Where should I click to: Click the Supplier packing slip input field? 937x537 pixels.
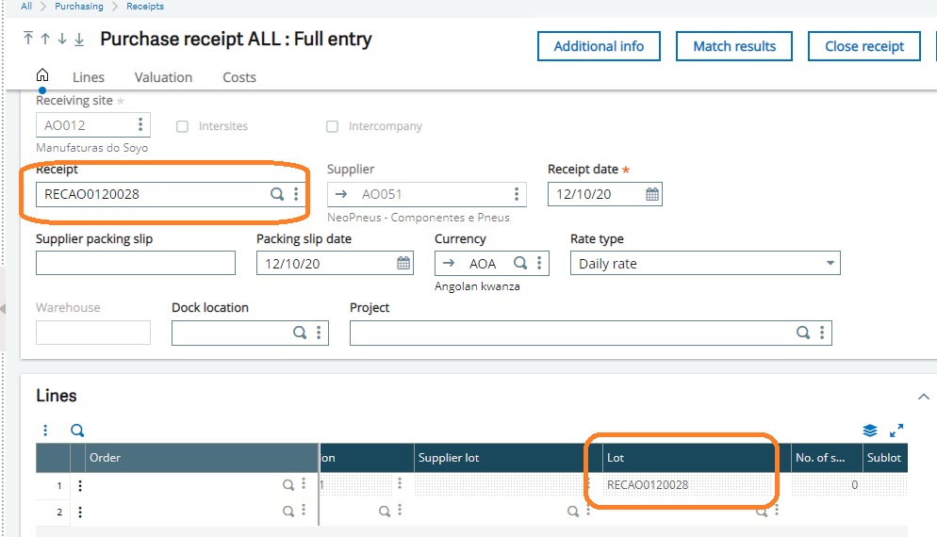tap(136, 264)
